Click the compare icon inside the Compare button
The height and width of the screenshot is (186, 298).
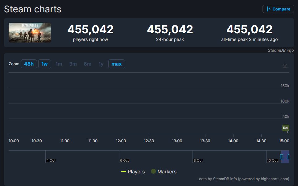click(268, 9)
